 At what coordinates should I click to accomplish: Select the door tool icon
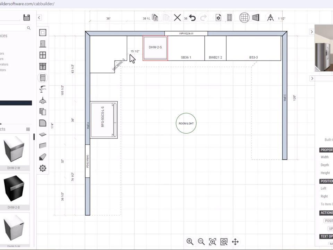click(x=43, y=44)
